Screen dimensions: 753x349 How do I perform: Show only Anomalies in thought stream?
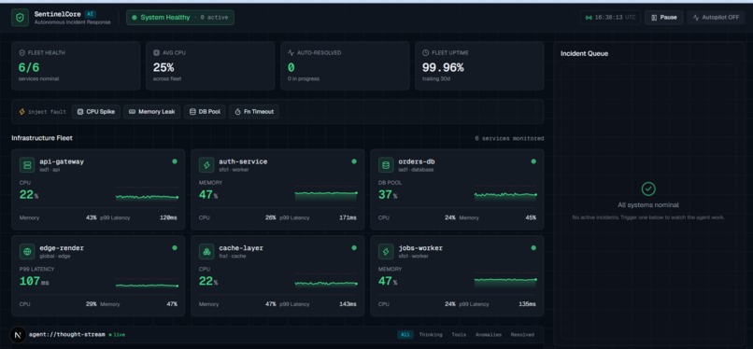point(488,335)
